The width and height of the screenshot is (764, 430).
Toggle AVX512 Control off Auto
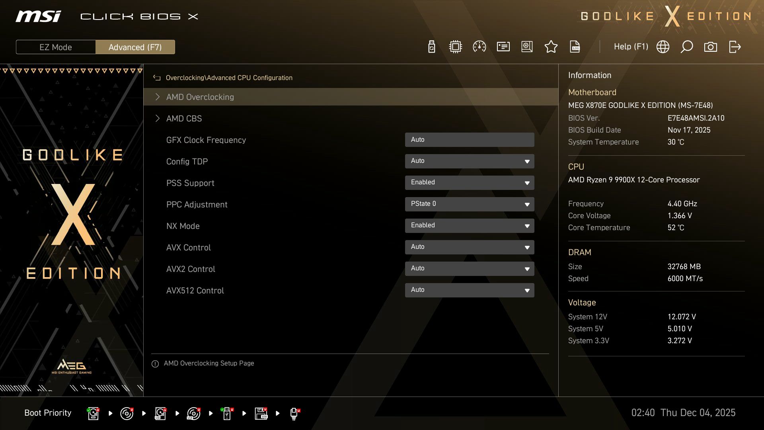click(470, 290)
